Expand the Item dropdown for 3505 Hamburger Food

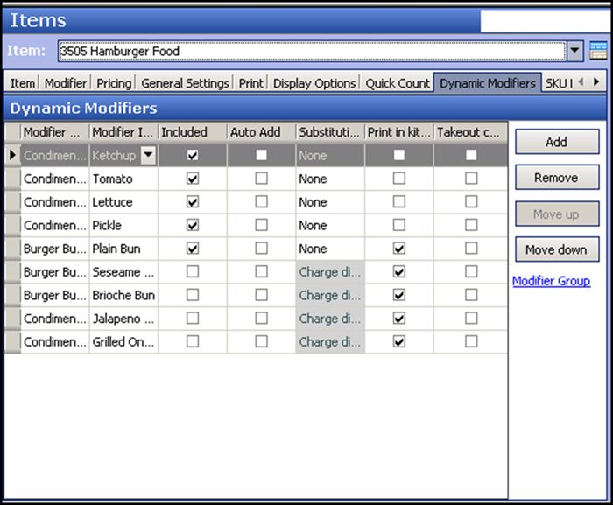click(x=574, y=51)
